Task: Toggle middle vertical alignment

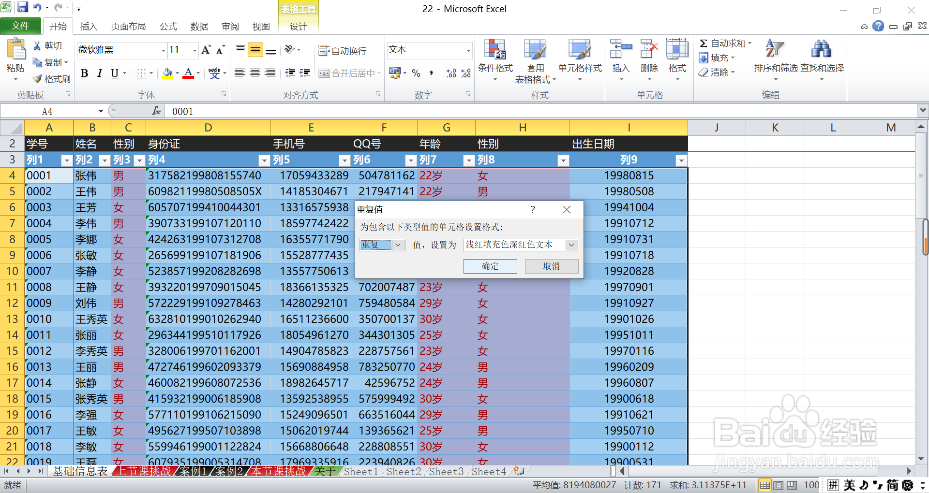Action: point(255,50)
